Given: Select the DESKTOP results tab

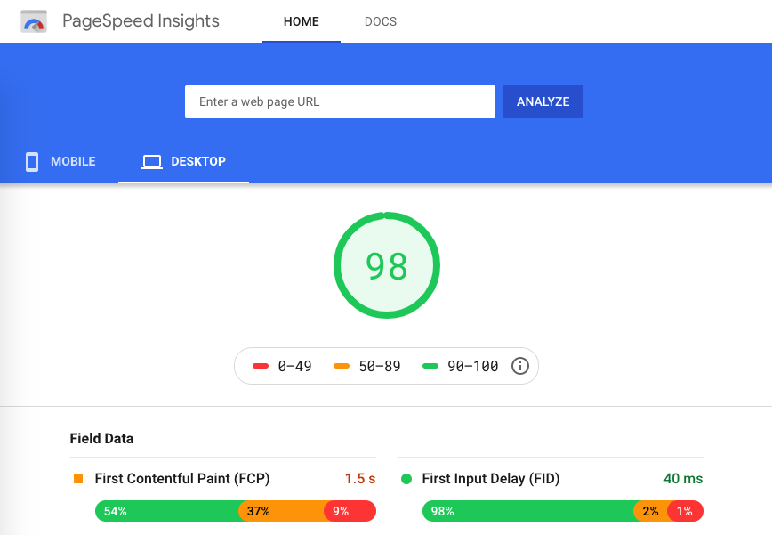Looking at the screenshot, I should tap(183, 162).
